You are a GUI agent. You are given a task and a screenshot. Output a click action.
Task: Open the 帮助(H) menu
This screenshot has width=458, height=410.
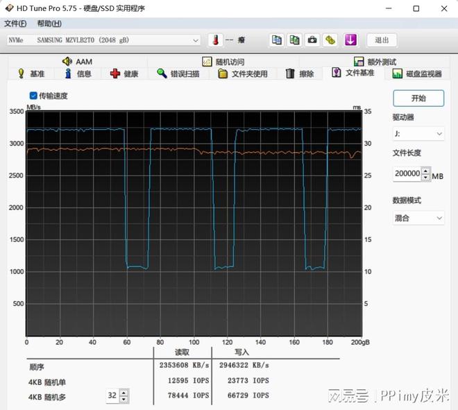pos(49,24)
